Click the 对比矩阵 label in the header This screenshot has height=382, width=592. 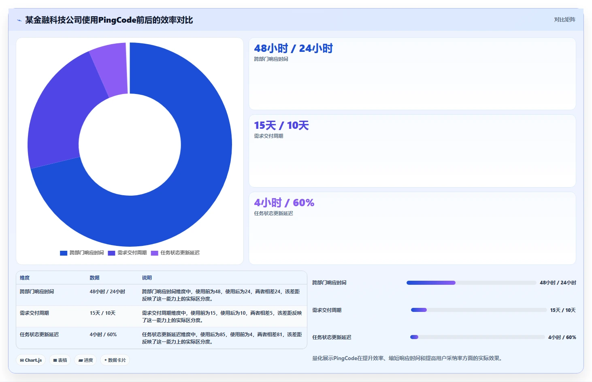(x=564, y=20)
